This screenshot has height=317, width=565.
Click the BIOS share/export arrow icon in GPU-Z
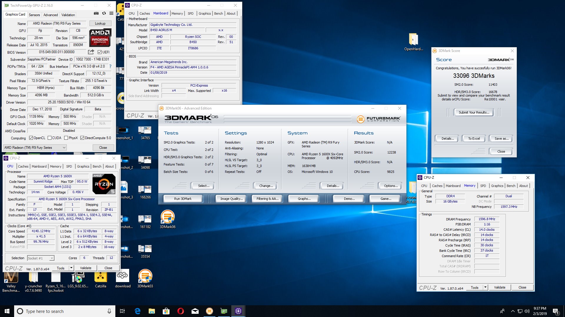coord(91,52)
